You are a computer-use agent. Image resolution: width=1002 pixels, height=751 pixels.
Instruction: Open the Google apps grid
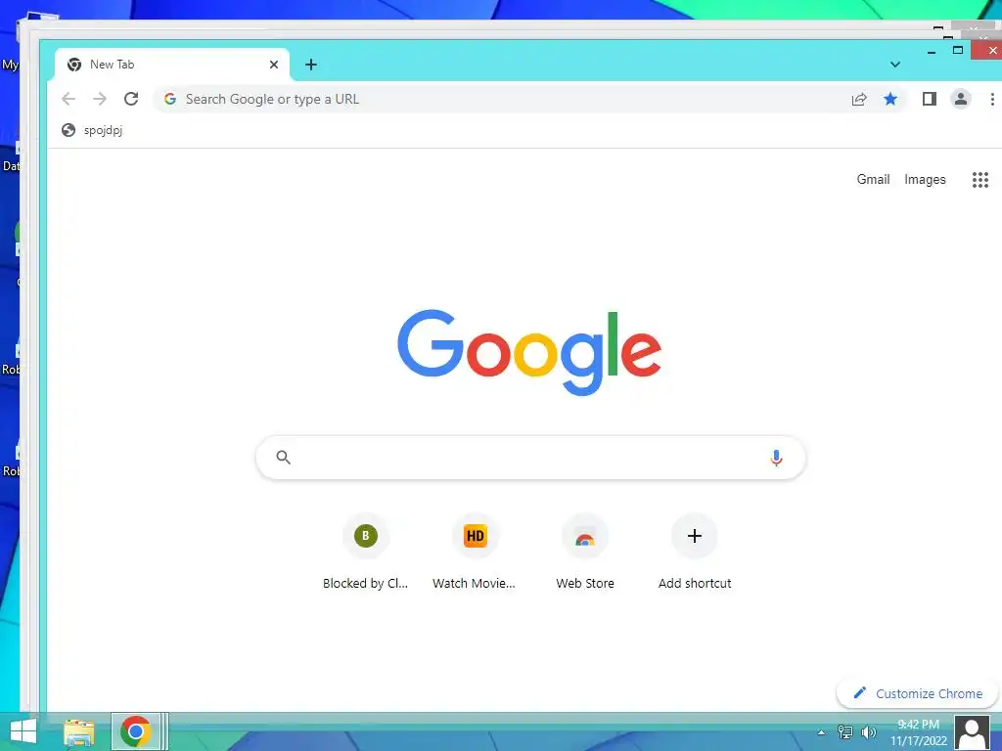980,180
